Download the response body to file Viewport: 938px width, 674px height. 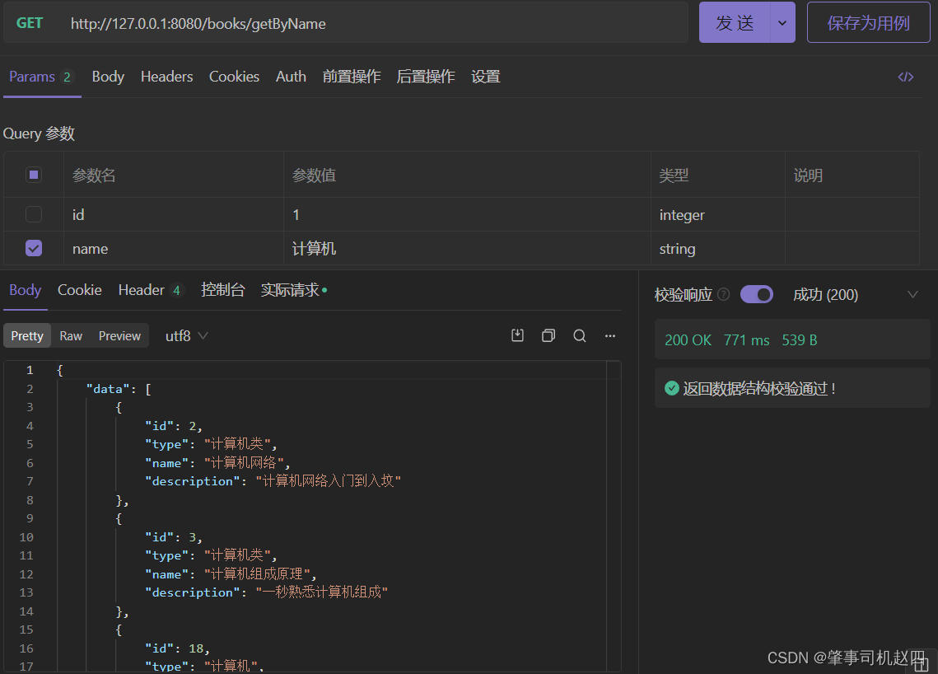click(517, 335)
